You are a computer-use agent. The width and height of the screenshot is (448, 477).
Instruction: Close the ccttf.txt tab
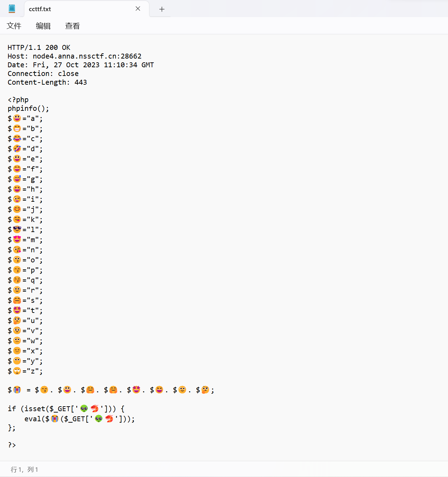(x=138, y=9)
